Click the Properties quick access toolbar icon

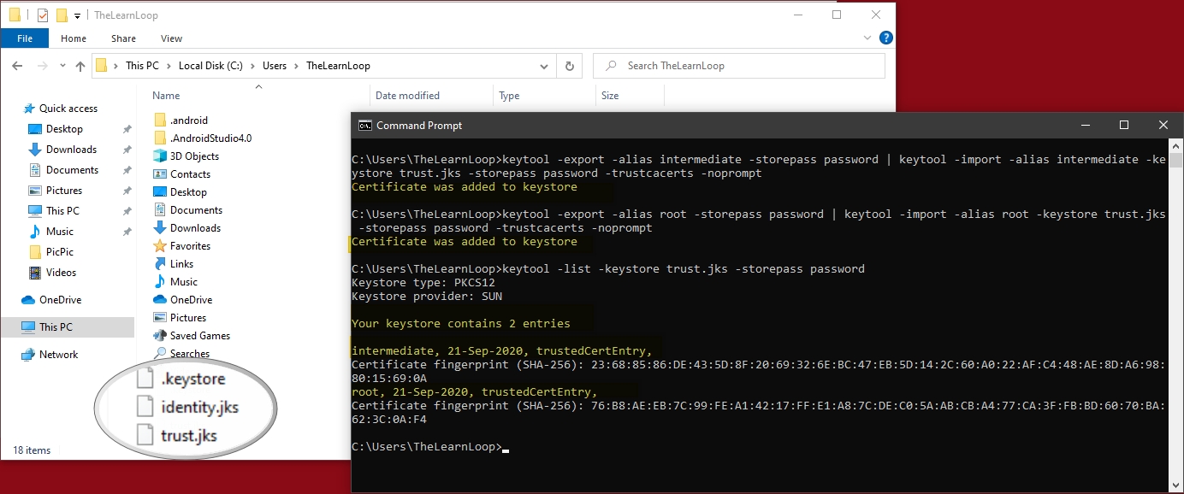click(x=43, y=15)
